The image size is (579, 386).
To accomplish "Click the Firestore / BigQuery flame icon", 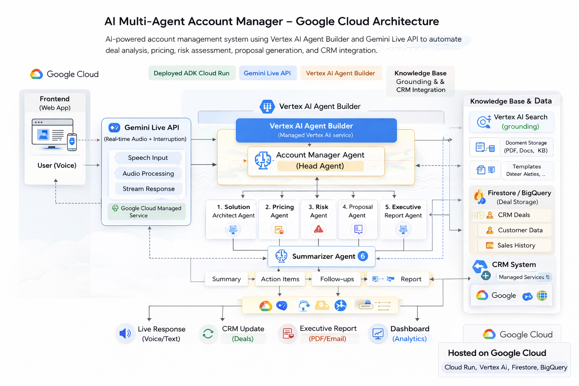I will (x=479, y=197).
